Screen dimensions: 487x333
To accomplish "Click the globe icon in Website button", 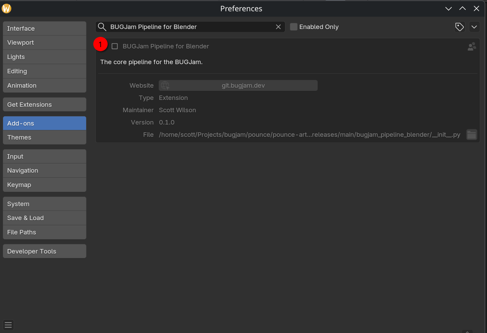I will tap(165, 86).
